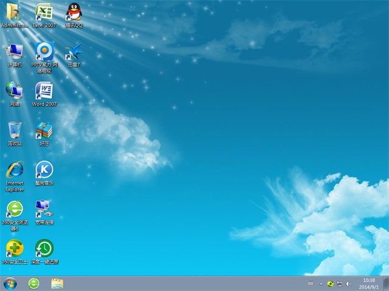Open the Excel 2007 desktop shortcut
This screenshot has height=291, width=389.
click(x=44, y=13)
